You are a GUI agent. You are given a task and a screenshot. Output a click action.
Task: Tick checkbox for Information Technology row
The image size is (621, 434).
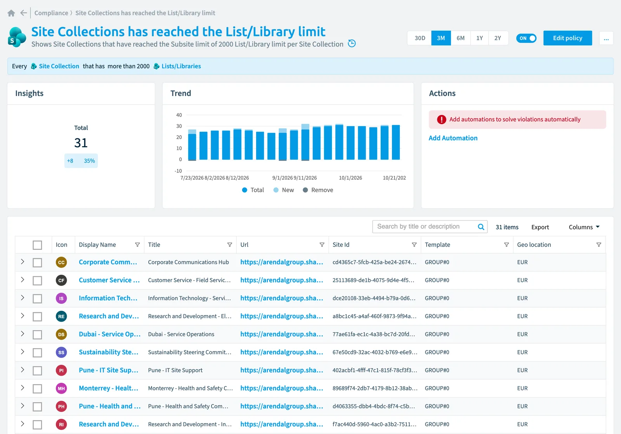pyautogui.click(x=37, y=299)
